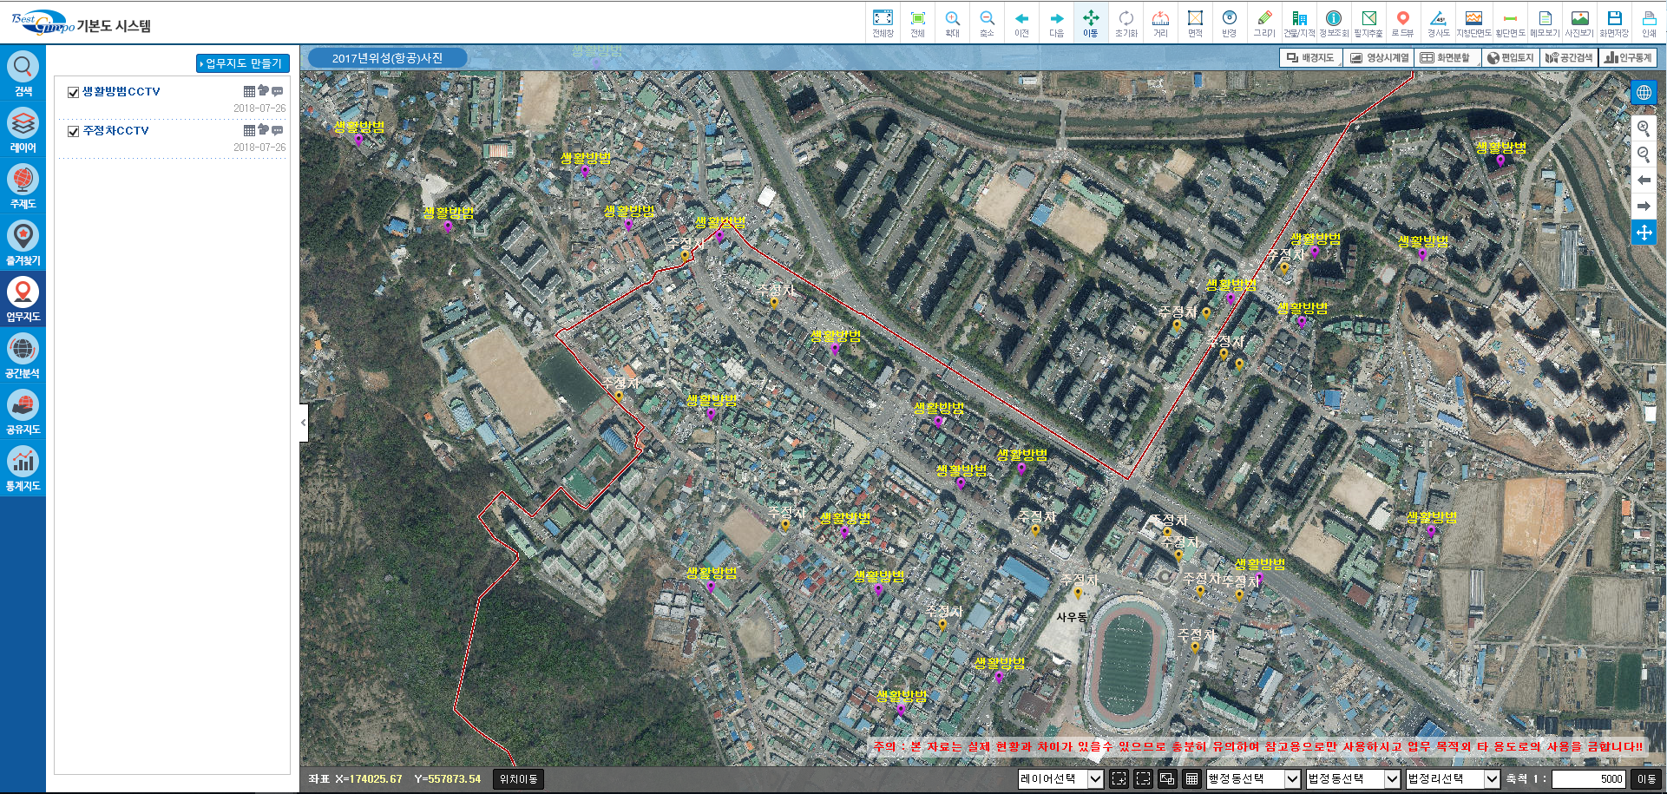Expand the 행정동선택 dropdown
The image size is (1667, 794).
click(1253, 779)
